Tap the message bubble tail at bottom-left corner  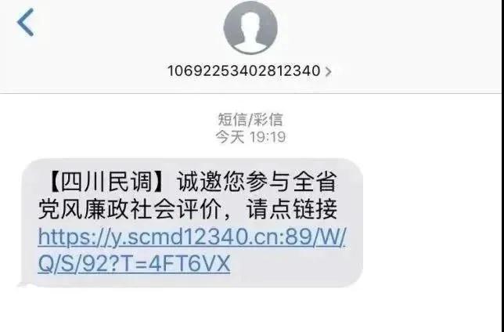click(x=24, y=283)
